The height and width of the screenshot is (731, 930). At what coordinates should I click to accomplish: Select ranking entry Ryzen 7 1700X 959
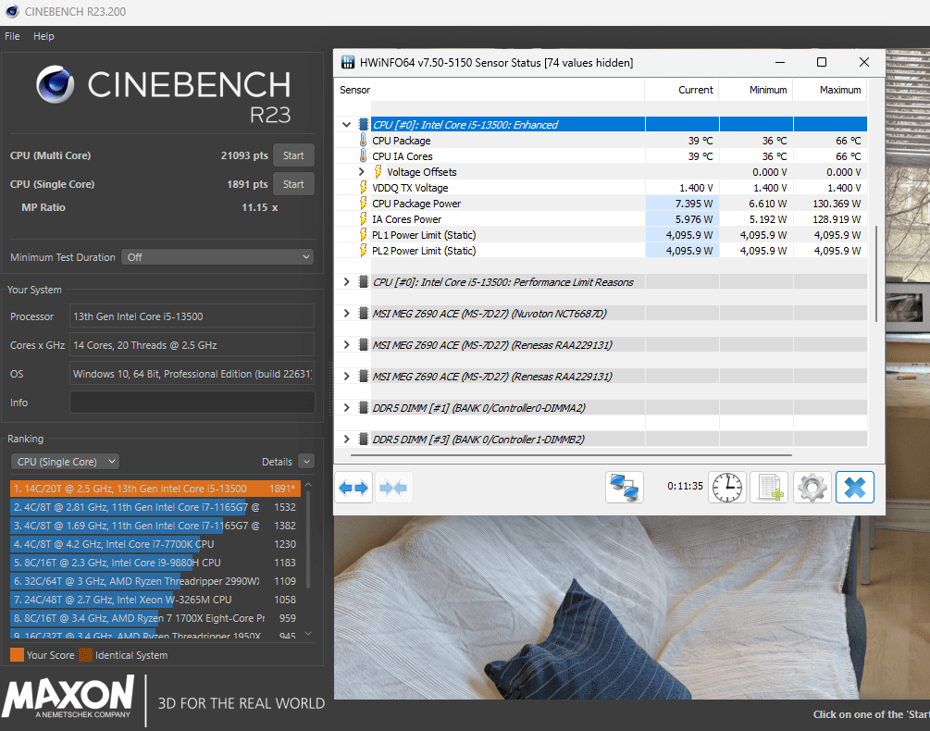click(155, 618)
